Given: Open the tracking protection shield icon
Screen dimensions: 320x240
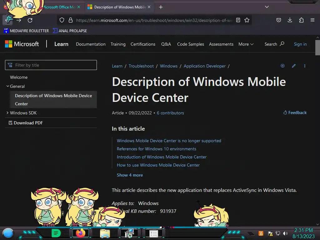Looking at the screenshot, I should (x=62, y=20).
